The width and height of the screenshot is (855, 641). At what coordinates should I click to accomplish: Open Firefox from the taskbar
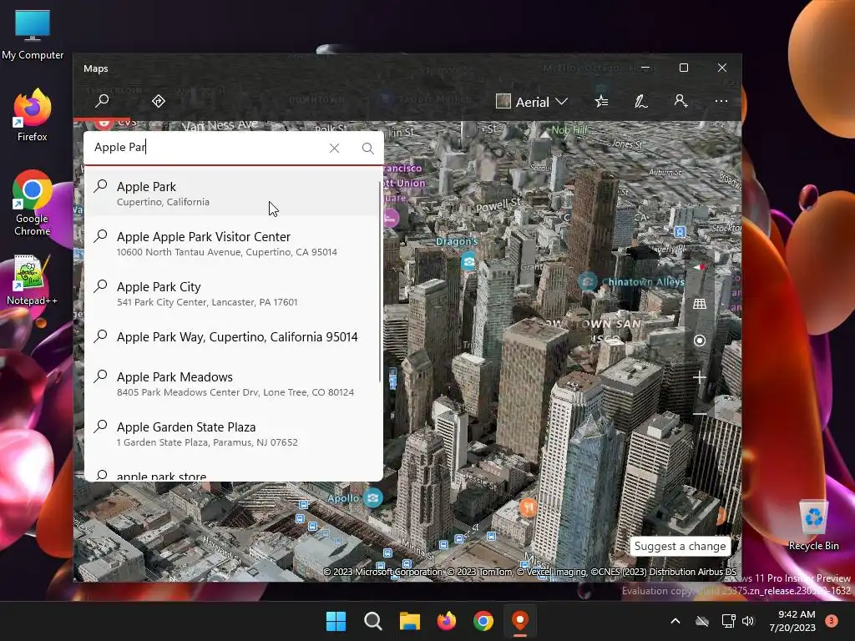tap(447, 621)
